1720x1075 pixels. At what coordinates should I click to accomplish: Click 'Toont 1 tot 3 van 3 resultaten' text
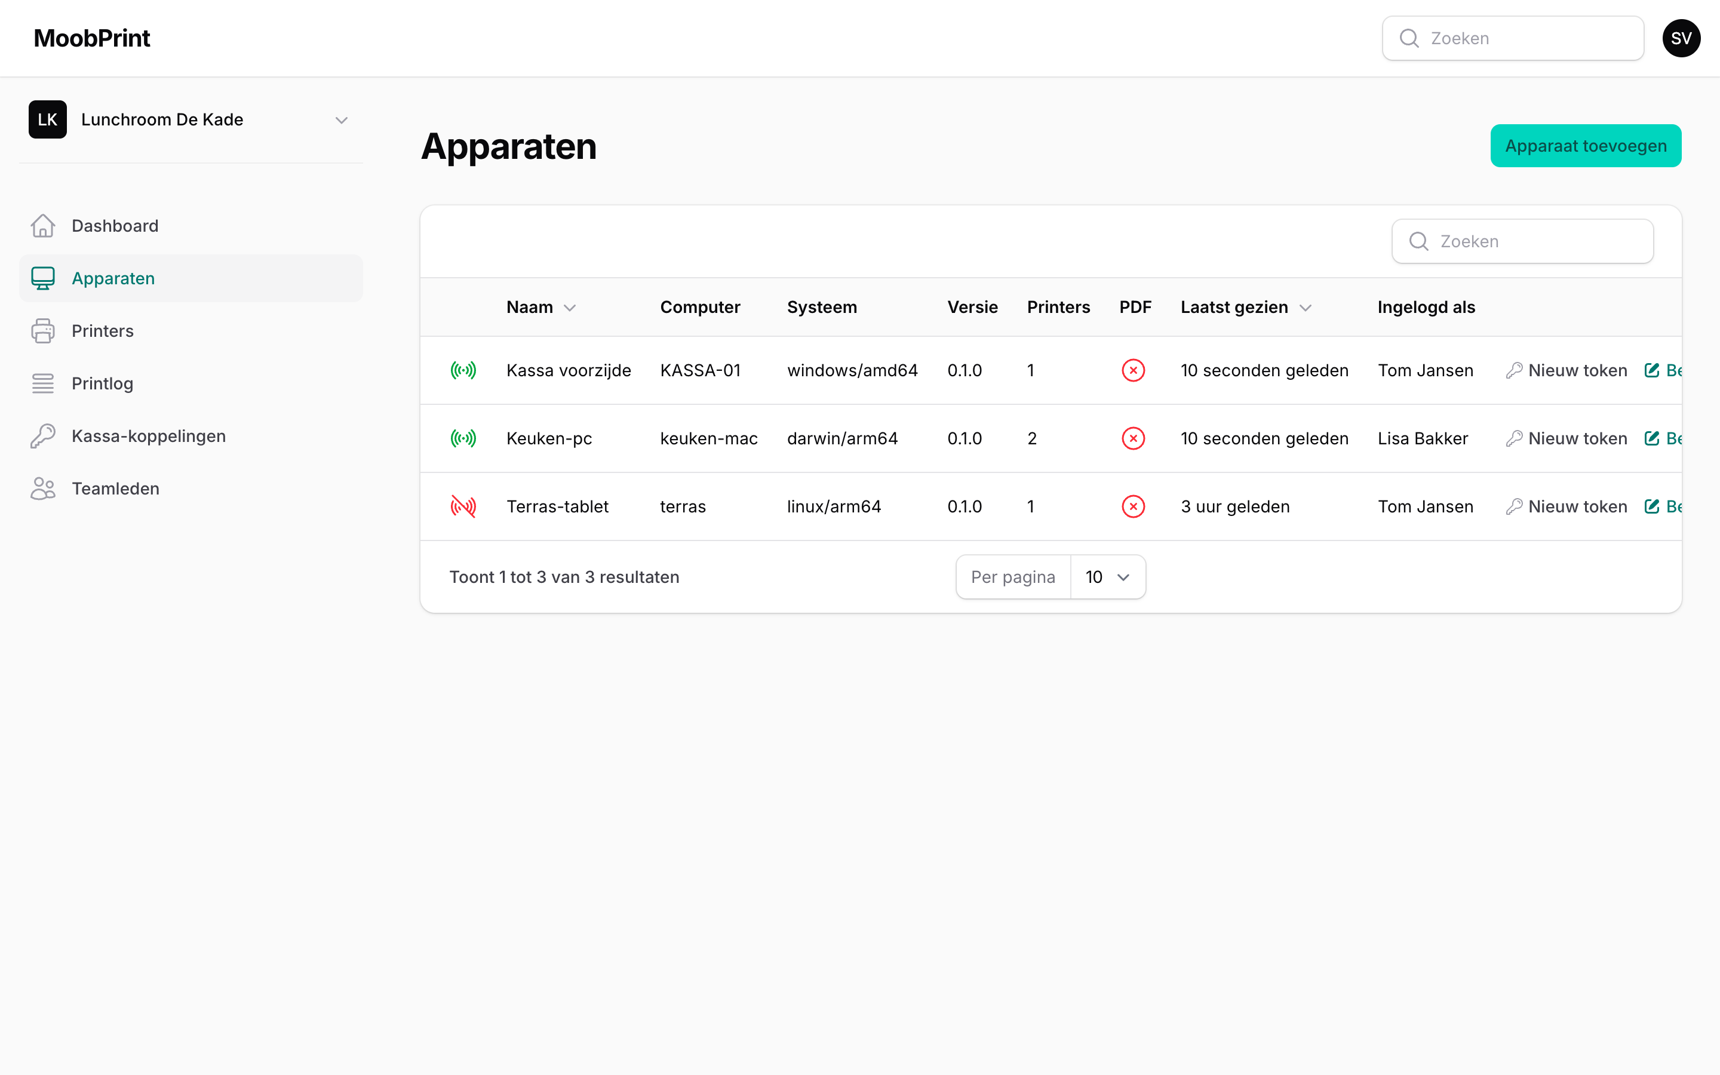coord(564,576)
